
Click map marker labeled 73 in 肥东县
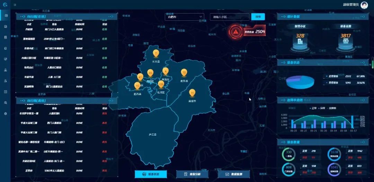tap(184, 73)
